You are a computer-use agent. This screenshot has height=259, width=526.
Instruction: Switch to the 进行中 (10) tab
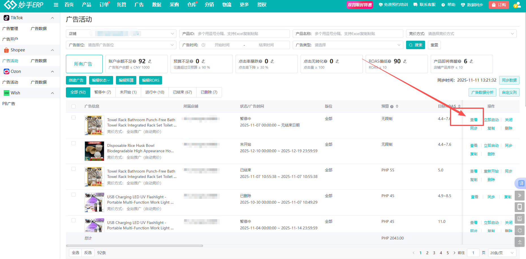pyautogui.click(x=155, y=92)
